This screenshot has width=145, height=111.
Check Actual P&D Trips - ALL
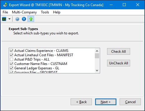tap(11, 59)
